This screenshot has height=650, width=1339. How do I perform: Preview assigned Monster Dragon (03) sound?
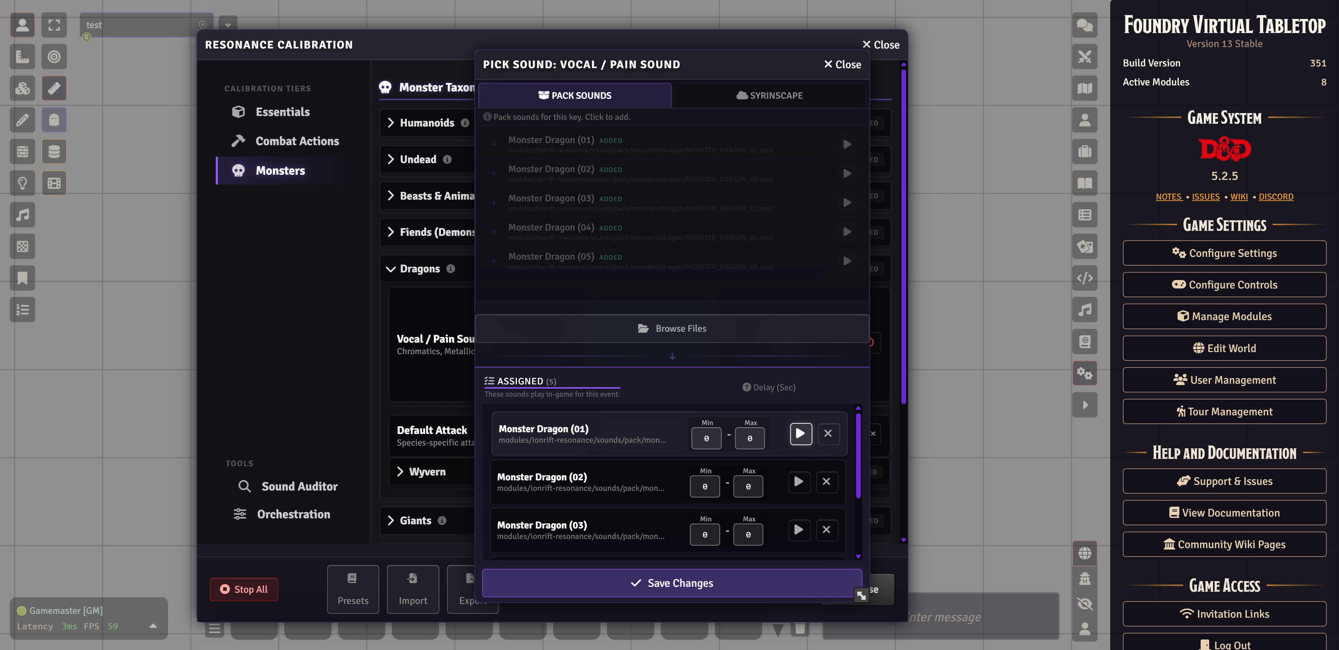799,530
